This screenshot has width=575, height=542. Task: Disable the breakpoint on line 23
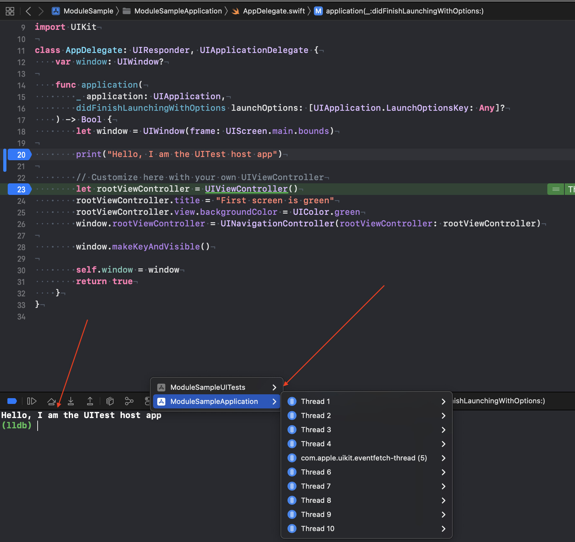pos(19,189)
